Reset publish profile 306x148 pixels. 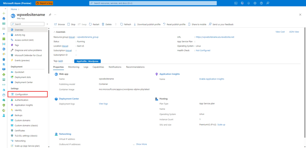pos(174,25)
